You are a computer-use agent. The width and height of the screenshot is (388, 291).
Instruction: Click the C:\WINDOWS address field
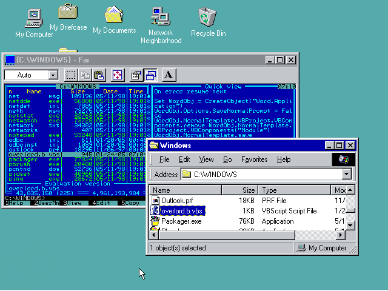coord(262,174)
